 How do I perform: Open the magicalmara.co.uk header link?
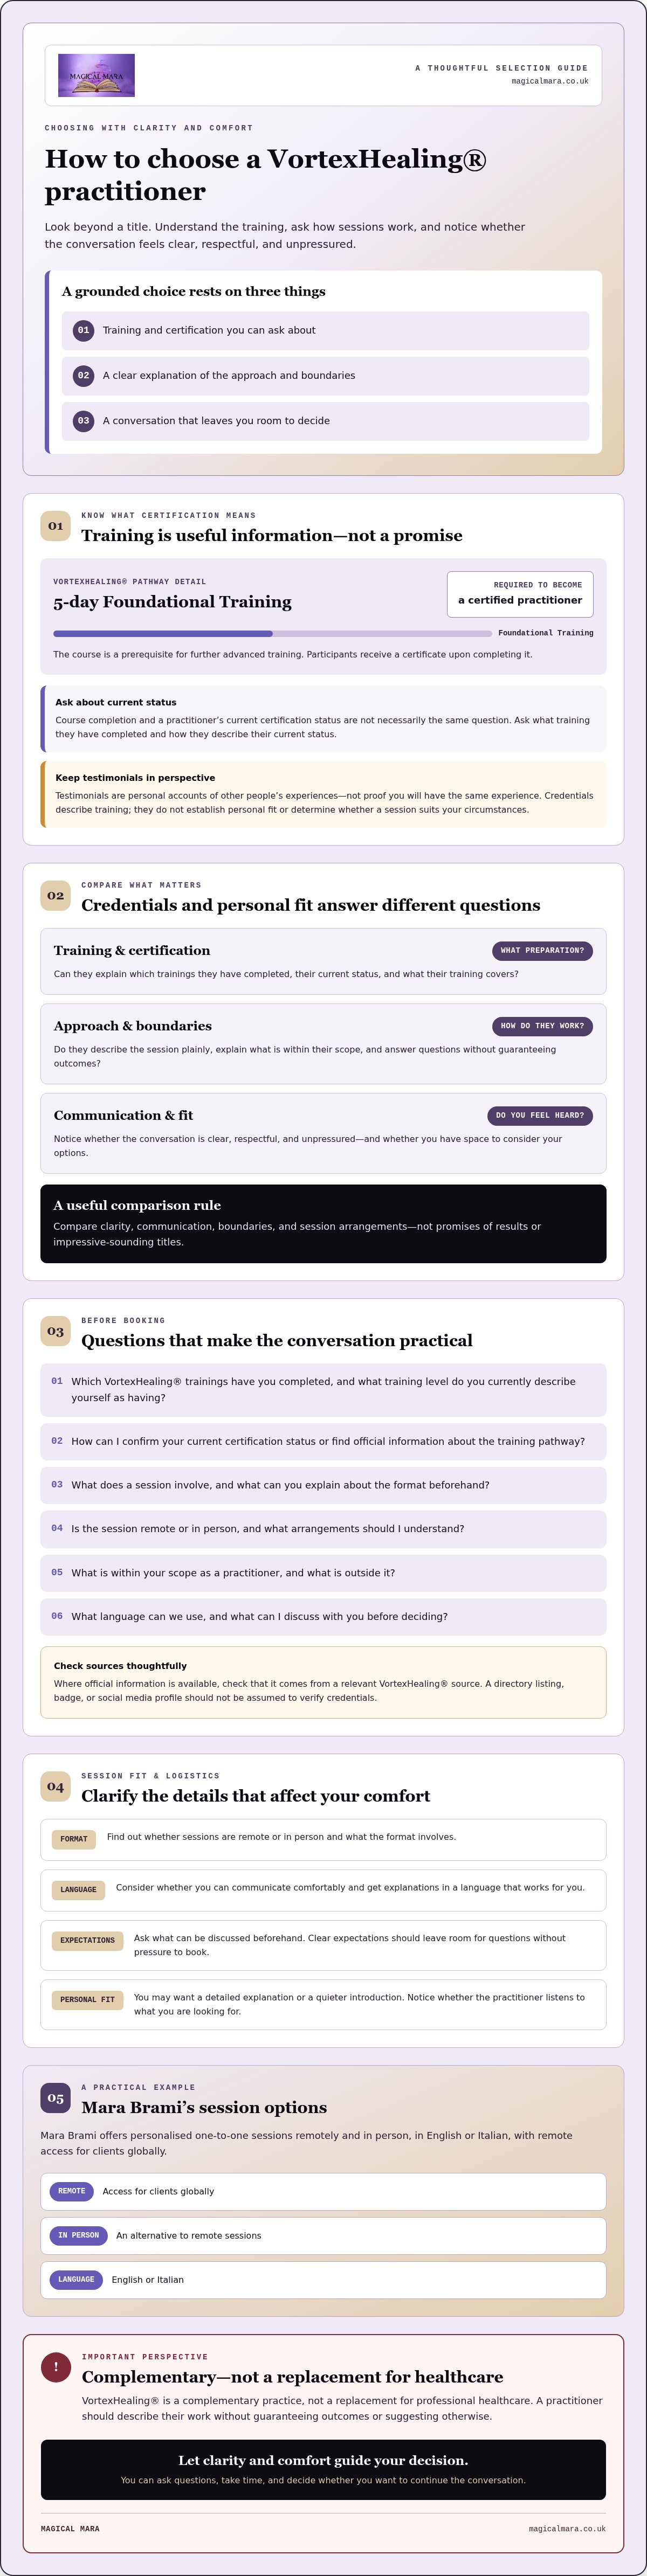point(549,81)
